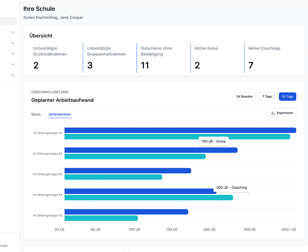Click the teal bar for Bildungsträger #5
This screenshot has width=308, height=252.
(x=101, y=218)
